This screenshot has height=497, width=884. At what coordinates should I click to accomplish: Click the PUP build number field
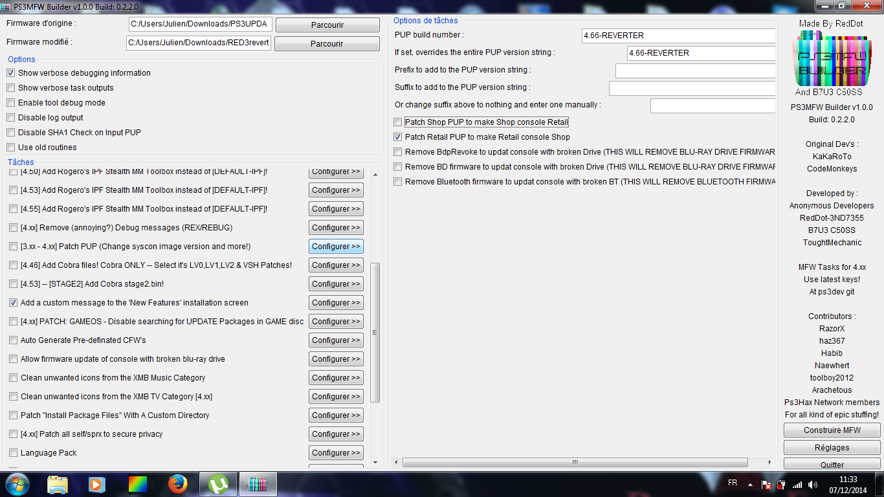(x=678, y=36)
